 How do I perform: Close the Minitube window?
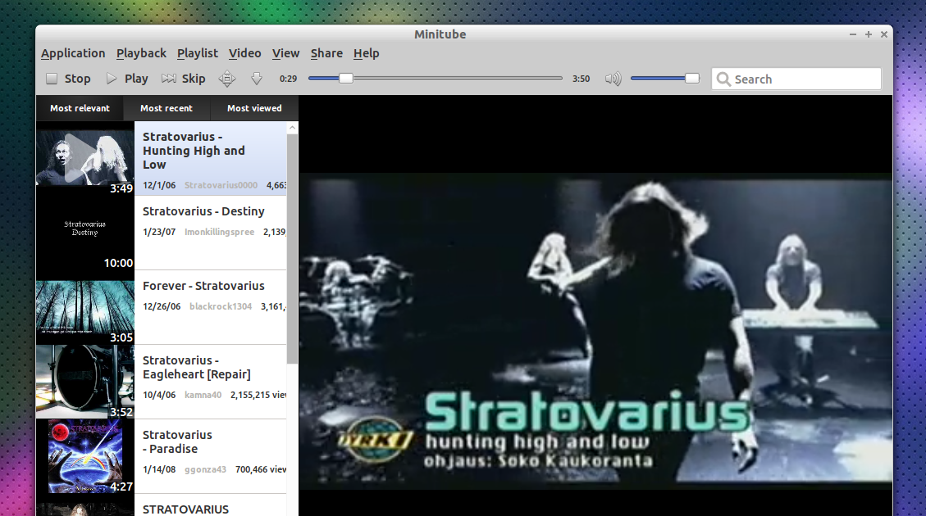(884, 34)
